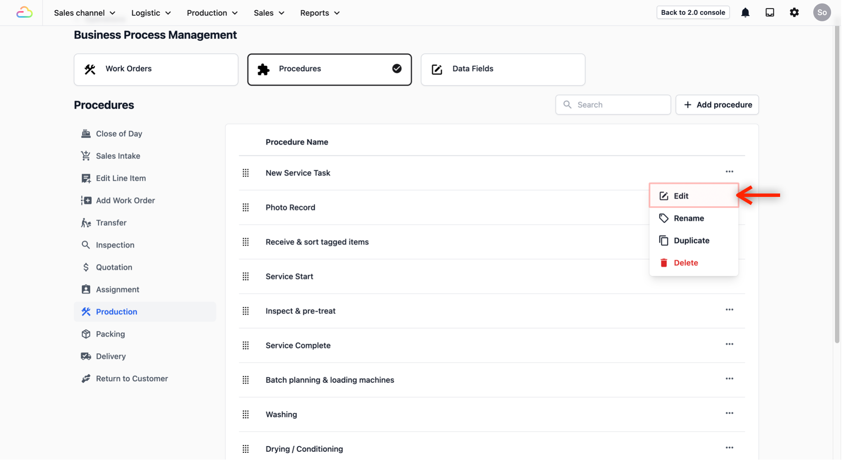
Task: Click three-dot menu for Inspect & pre-treat
Action: tap(729, 310)
